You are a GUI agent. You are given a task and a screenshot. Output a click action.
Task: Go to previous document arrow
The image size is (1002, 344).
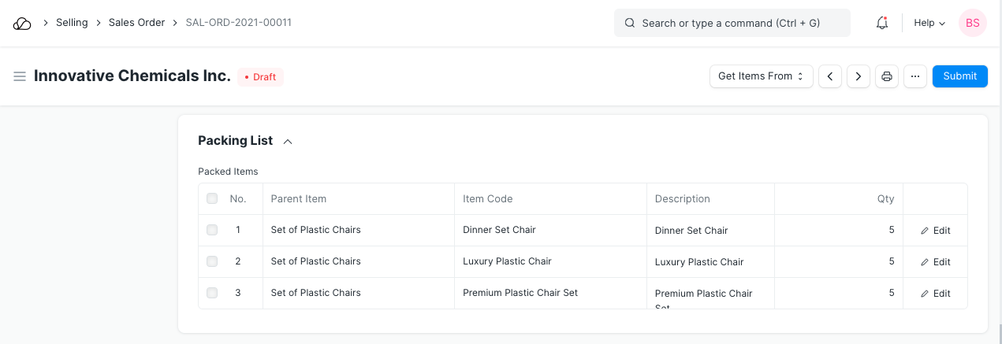(829, 76)
